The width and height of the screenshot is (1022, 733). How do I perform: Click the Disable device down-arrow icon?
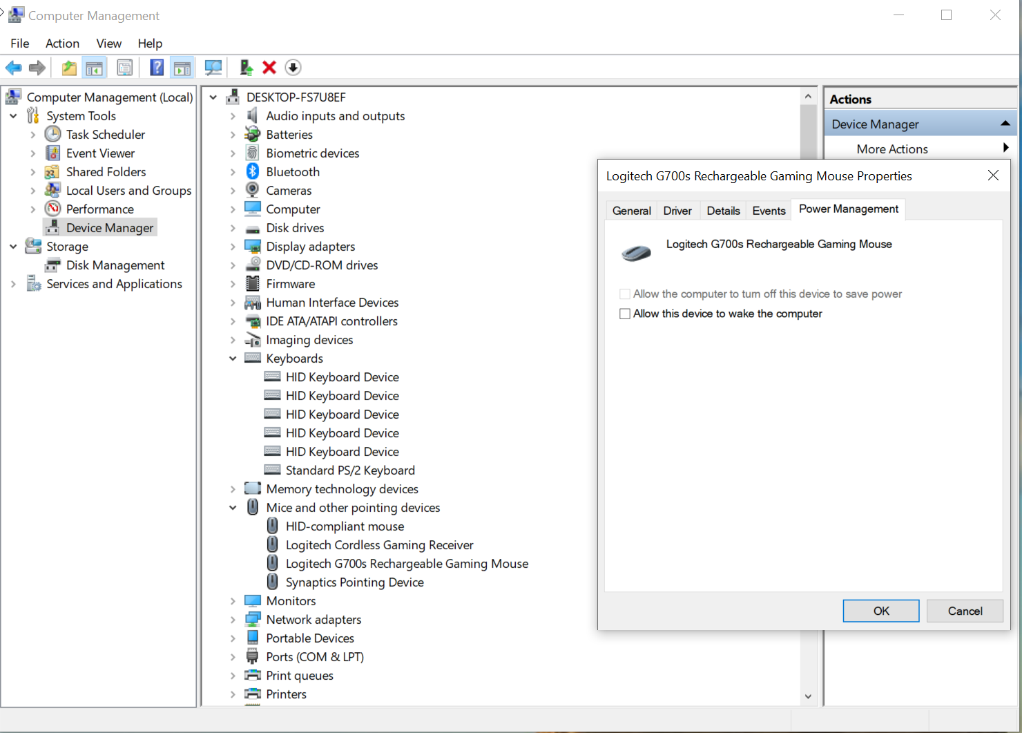coord(293,68)
